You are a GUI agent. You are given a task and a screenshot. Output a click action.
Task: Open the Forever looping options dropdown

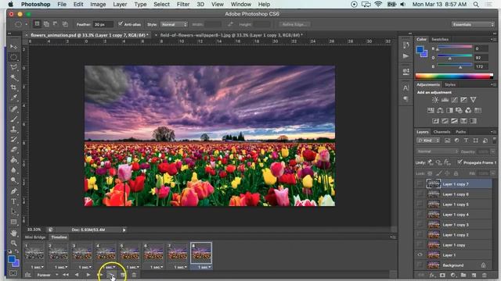[47, 275]
